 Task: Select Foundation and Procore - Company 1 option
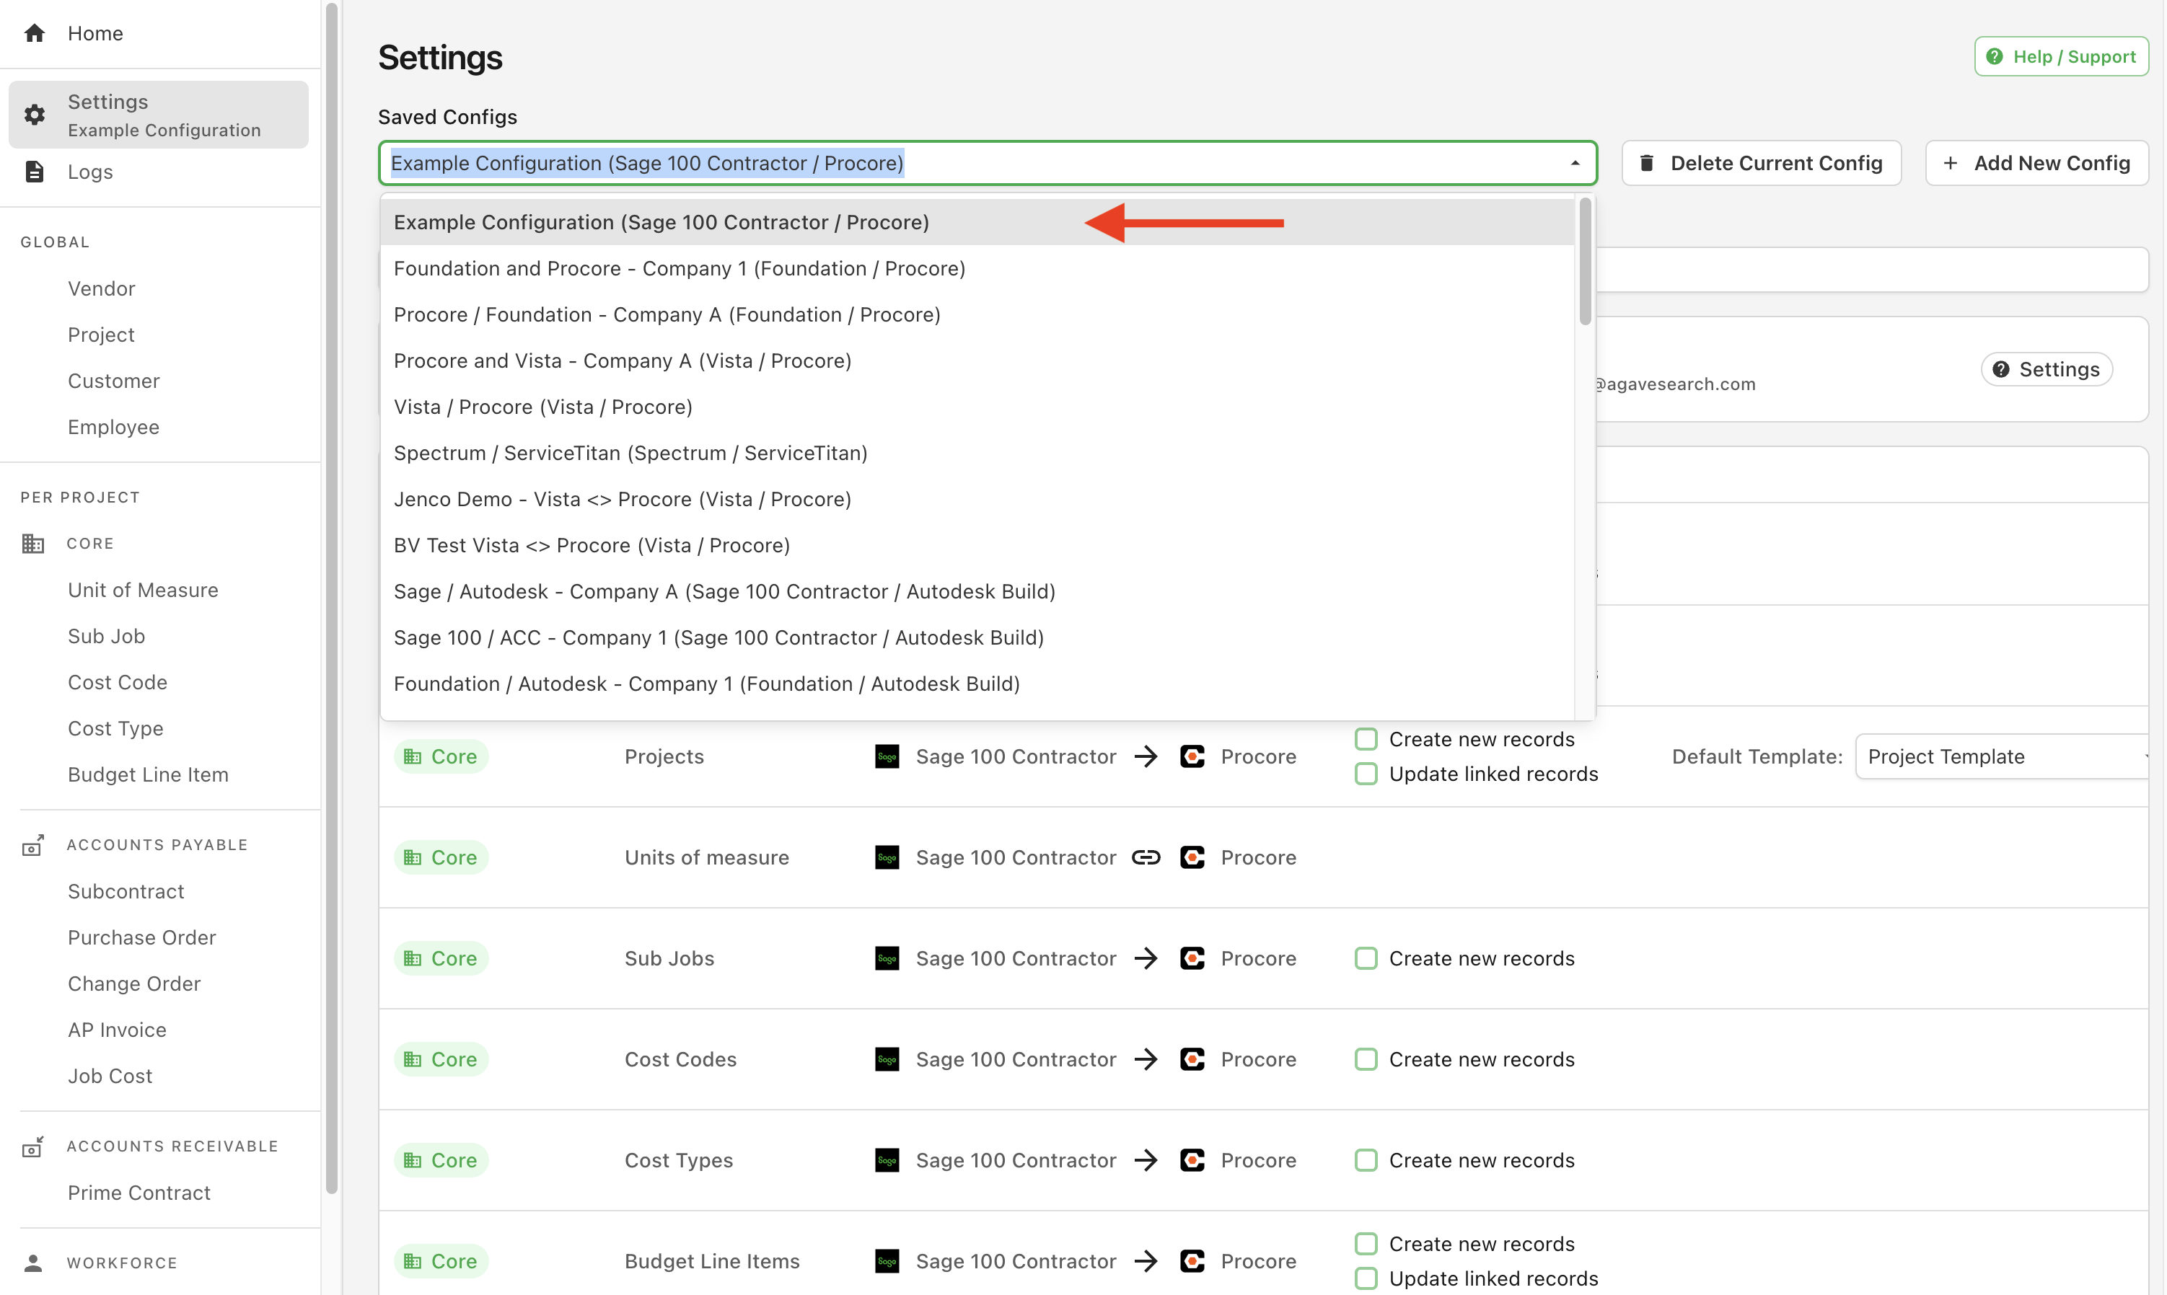click(x=977, y=269)
